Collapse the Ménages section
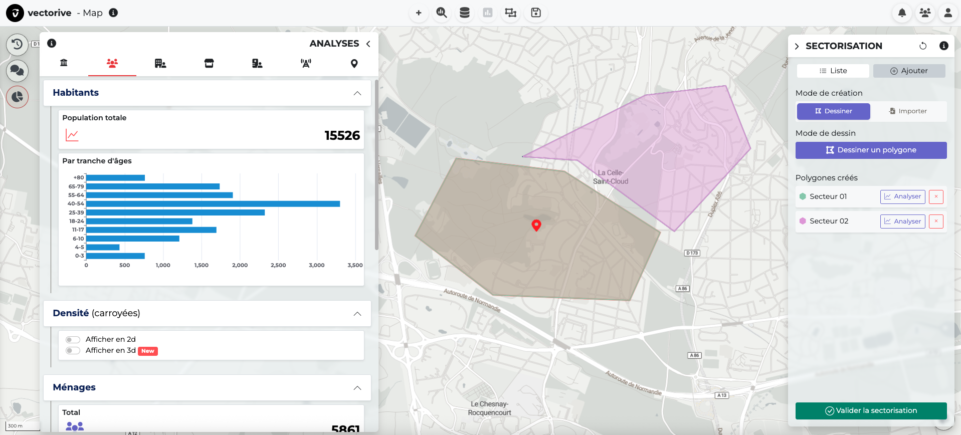This screenshot has height=435, width=961. tap(357, 388)
